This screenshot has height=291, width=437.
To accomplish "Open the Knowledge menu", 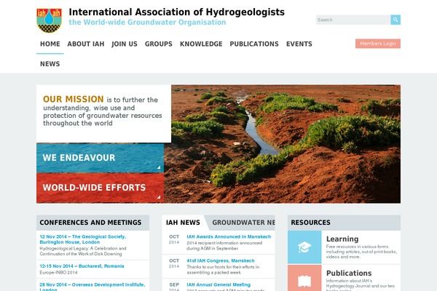I will 201,44.
